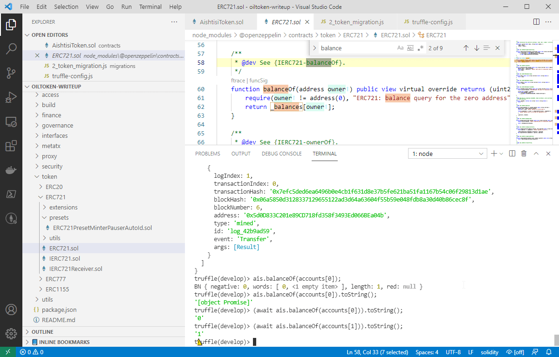Image resolution: width=559 pixels, height=357 pixels.
Task: Open the Selection menu
Action: (x=66, y=7)
